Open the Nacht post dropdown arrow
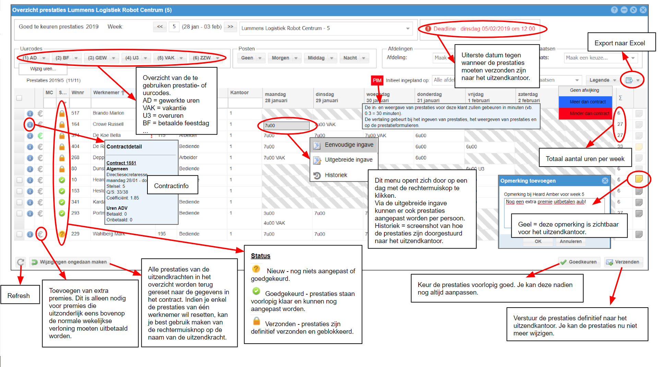658x367 pixels. 363,58
